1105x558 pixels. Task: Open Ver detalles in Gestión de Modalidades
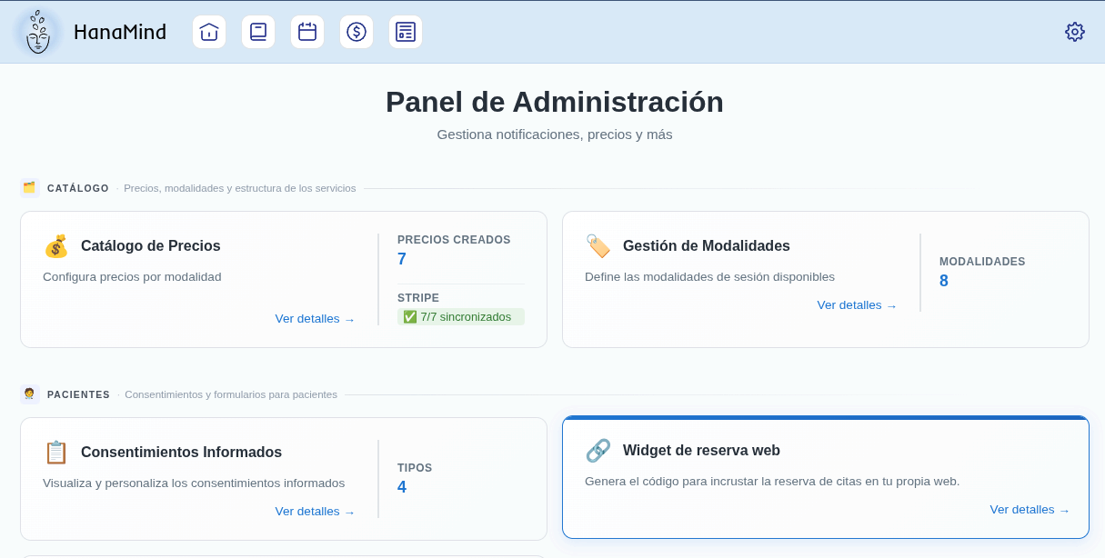coord(857,305)
